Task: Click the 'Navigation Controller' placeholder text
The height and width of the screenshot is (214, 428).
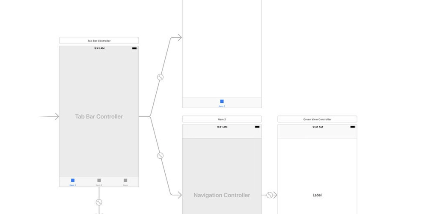Action: coord(222,195)
